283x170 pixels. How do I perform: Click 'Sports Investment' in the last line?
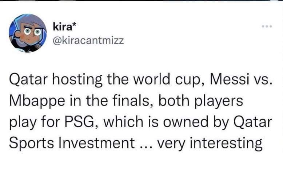pos(72,143)
